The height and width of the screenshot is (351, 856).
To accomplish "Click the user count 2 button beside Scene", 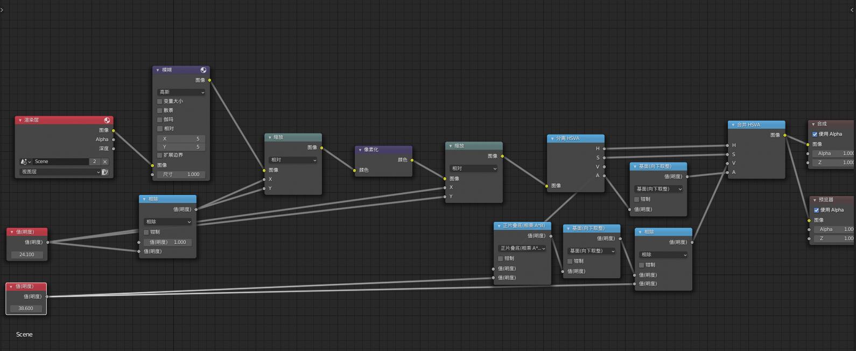I will [95, 162].
